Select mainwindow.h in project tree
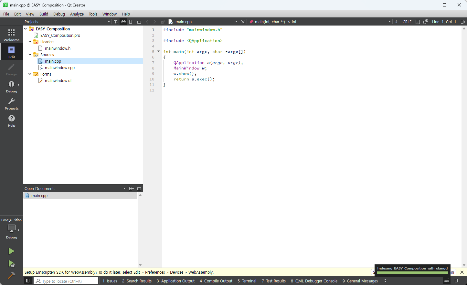This screenshot has width=467, height=285. point(58,48)
